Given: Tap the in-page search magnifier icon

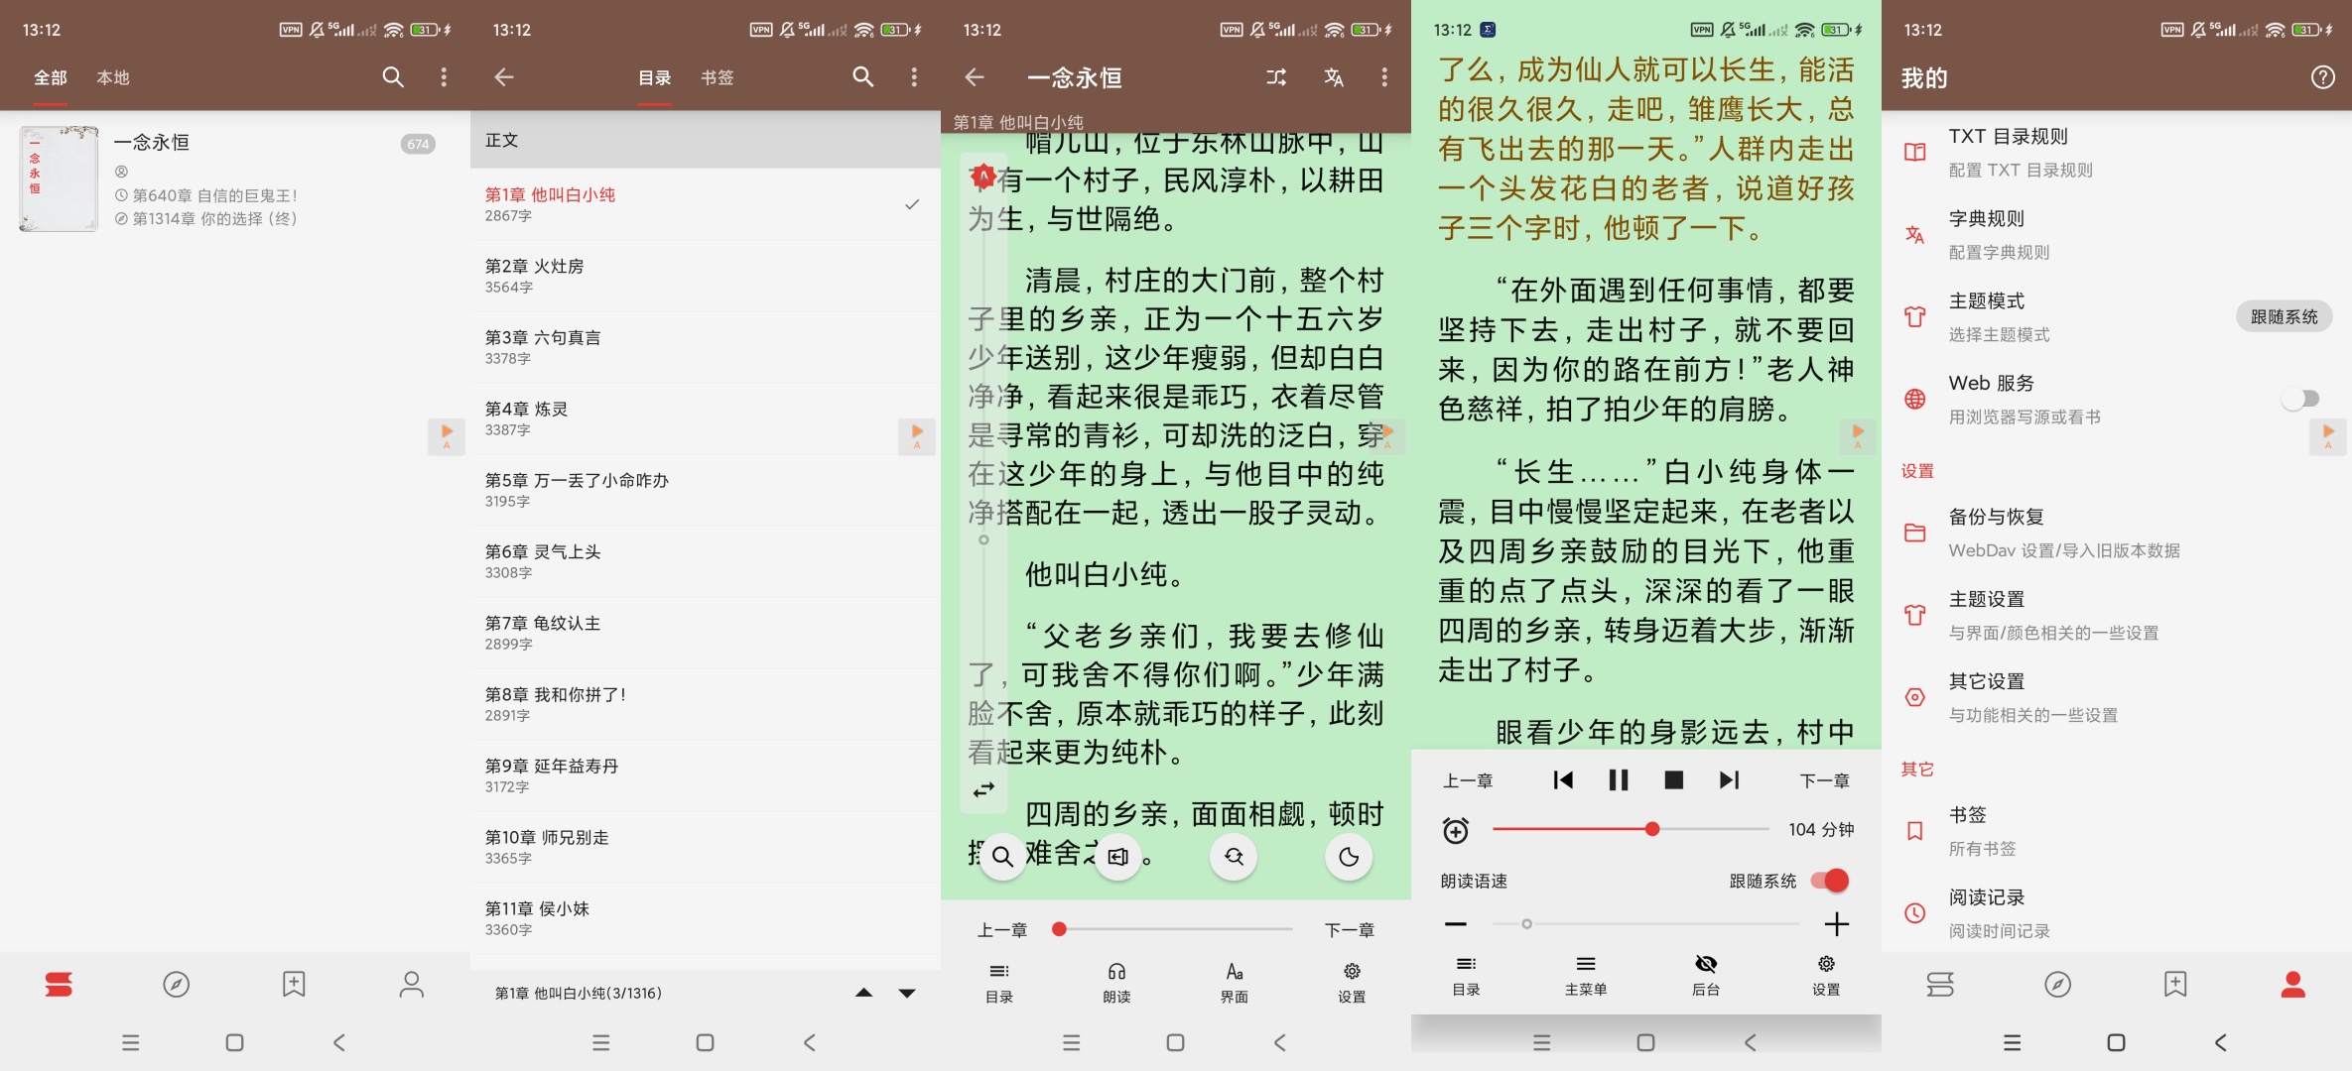Looking at the screenshot, I should pyautogui.click(x=1001, y=857).
